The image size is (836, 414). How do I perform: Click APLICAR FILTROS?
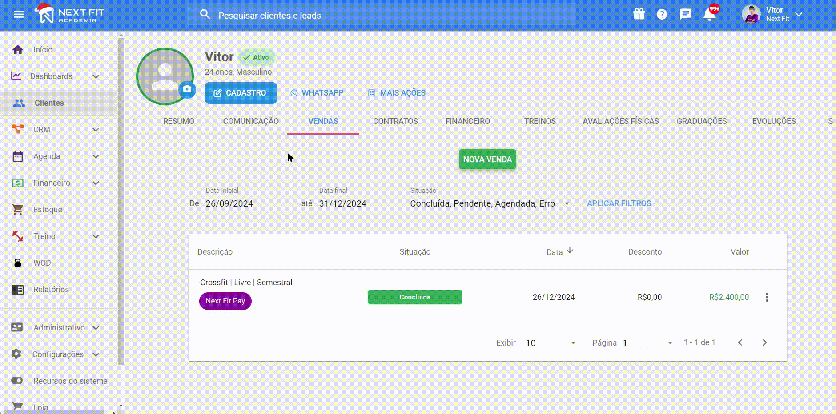click(619, 203)
